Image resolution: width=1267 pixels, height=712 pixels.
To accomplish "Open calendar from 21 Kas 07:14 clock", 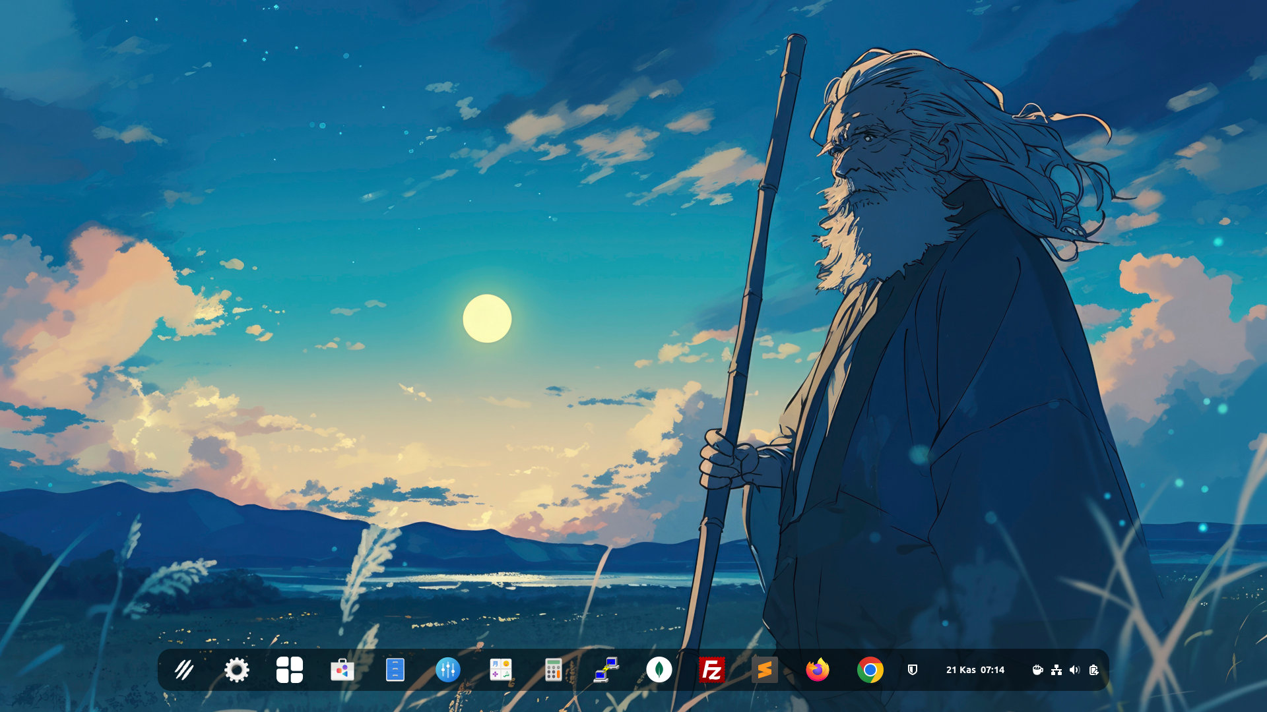I will coord(975,670).
